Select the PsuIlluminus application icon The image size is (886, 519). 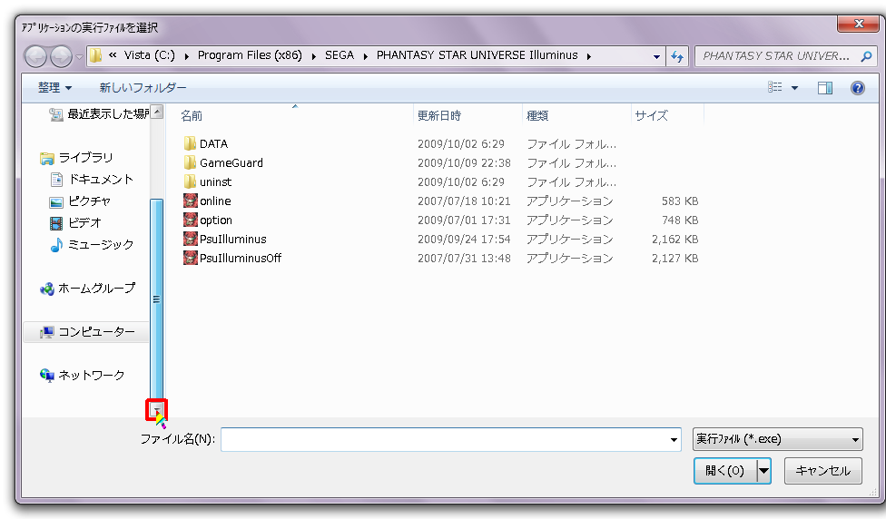point(191,239)
